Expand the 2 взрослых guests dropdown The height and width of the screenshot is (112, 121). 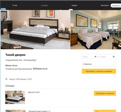(99, 64)
